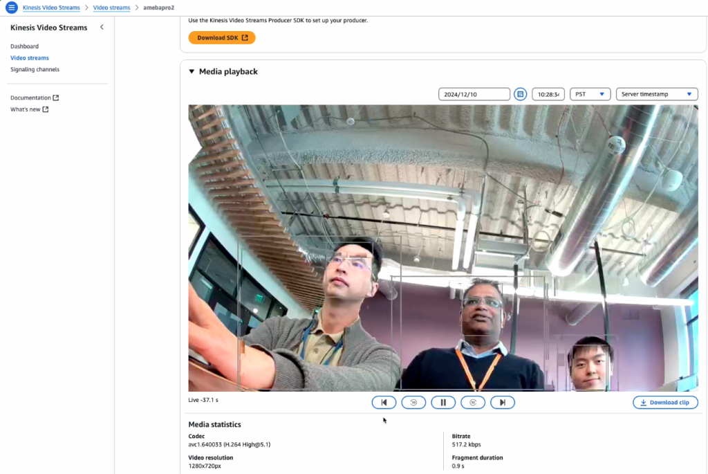This screenshot has width=708, height=474.
Task: Go to Dashboard in sidebar
Action: 24,46
